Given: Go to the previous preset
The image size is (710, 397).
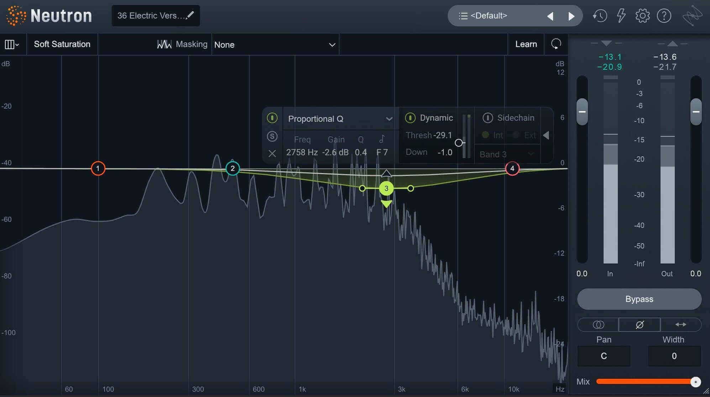Looking at the screenshot, I should (550, 16).
